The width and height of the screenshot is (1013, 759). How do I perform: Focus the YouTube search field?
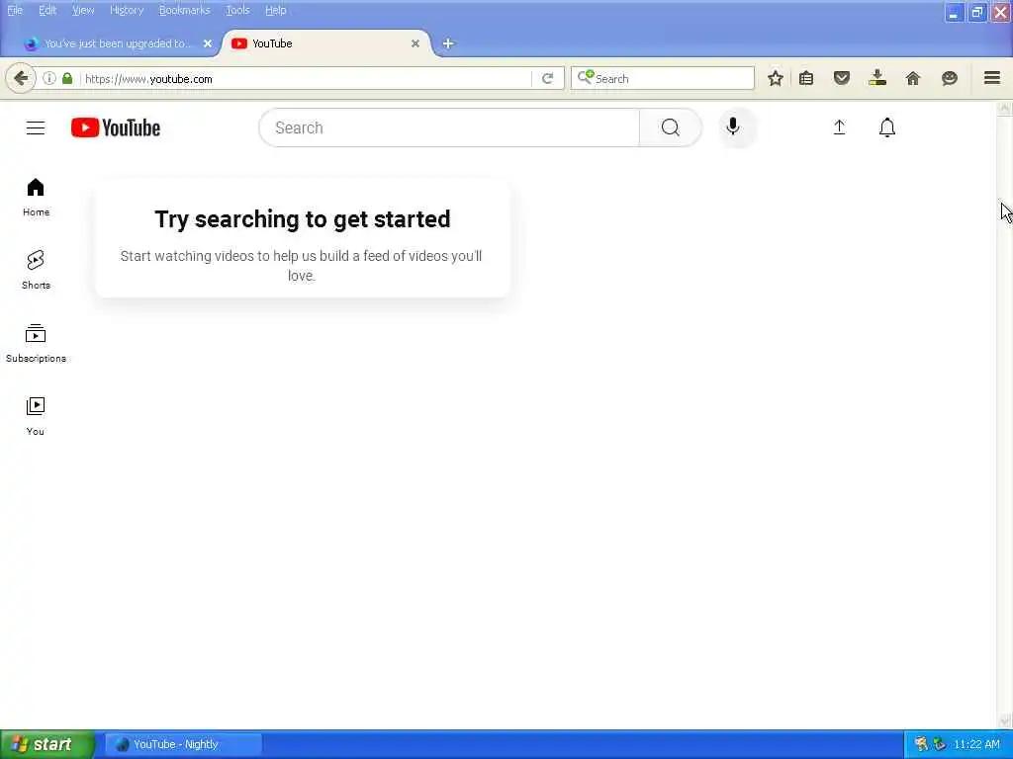pos(449,127)
